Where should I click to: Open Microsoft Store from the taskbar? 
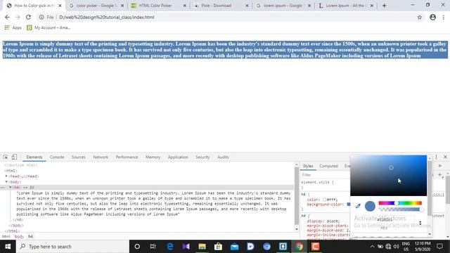coord(218,247)
